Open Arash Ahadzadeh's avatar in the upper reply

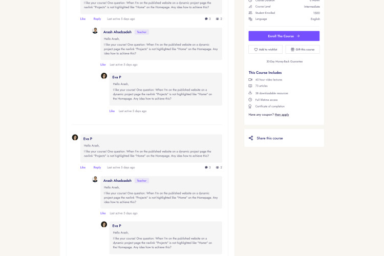point(95,31)
